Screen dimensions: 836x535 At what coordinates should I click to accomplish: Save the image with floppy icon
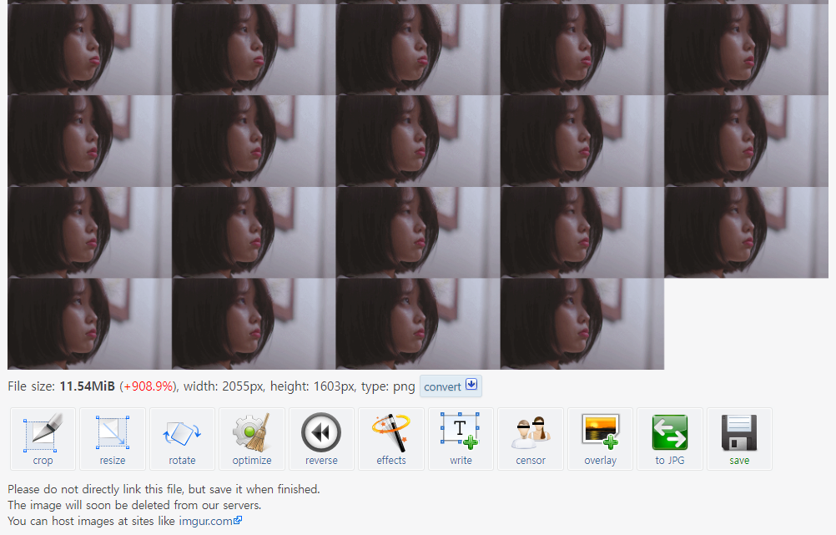739,439
